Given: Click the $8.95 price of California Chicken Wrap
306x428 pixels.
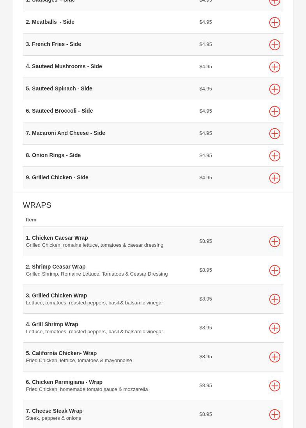Looking at the screenshot, I should point(205,356).
